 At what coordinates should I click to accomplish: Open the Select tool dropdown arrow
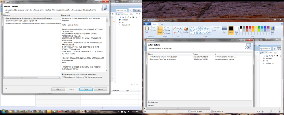coord(160,34)
